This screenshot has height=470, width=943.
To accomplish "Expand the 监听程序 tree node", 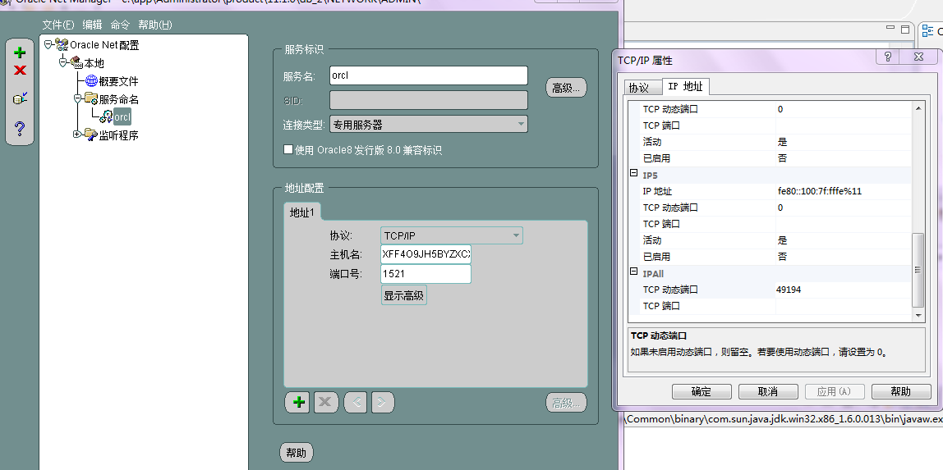I will click(x=77, y=134).
